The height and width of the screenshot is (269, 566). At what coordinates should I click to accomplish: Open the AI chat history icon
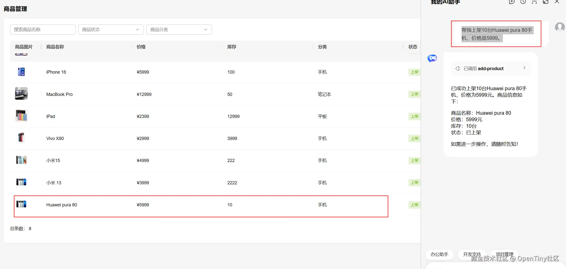(x=523, y=2)
